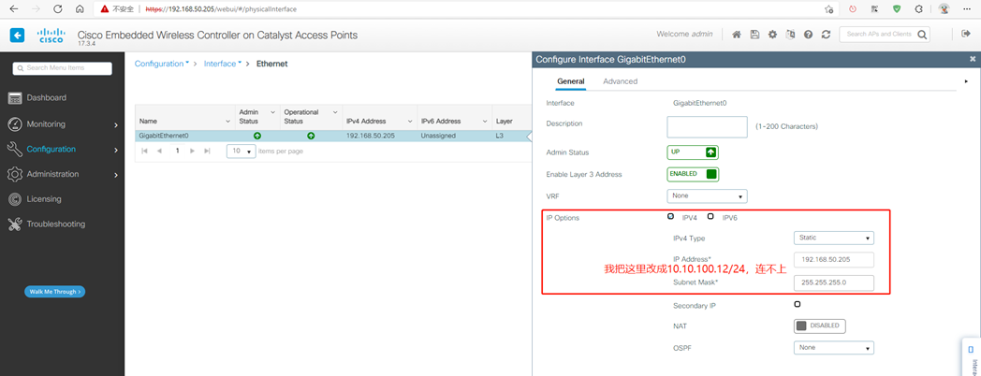Go back using the browser back arrow
Image resolution: width=981 pixels, height=376 pixels.
(14, 9)
